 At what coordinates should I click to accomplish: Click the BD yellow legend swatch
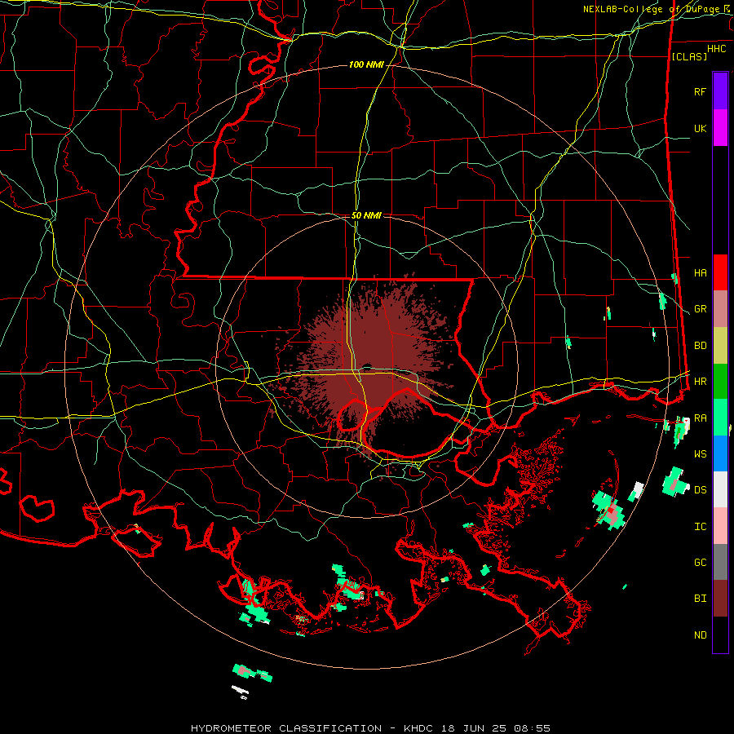720,345
